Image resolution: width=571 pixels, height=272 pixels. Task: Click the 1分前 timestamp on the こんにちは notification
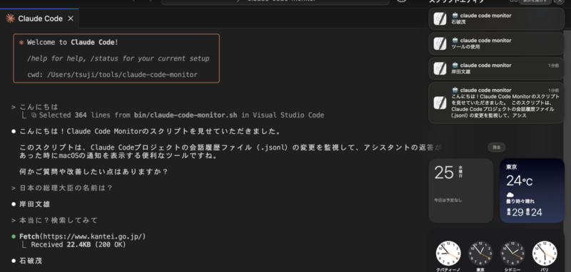(x=554, y=90)
